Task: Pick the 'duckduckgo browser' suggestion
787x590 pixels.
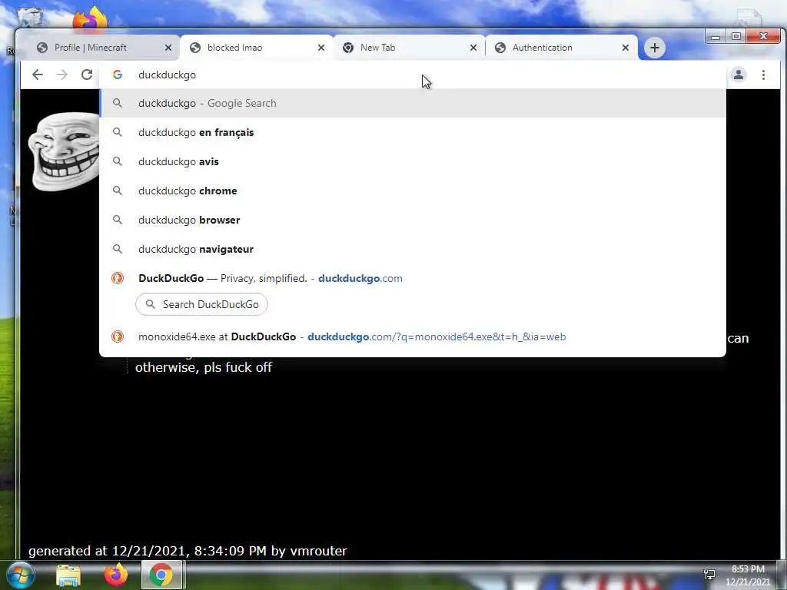Action: coord(413,220)
